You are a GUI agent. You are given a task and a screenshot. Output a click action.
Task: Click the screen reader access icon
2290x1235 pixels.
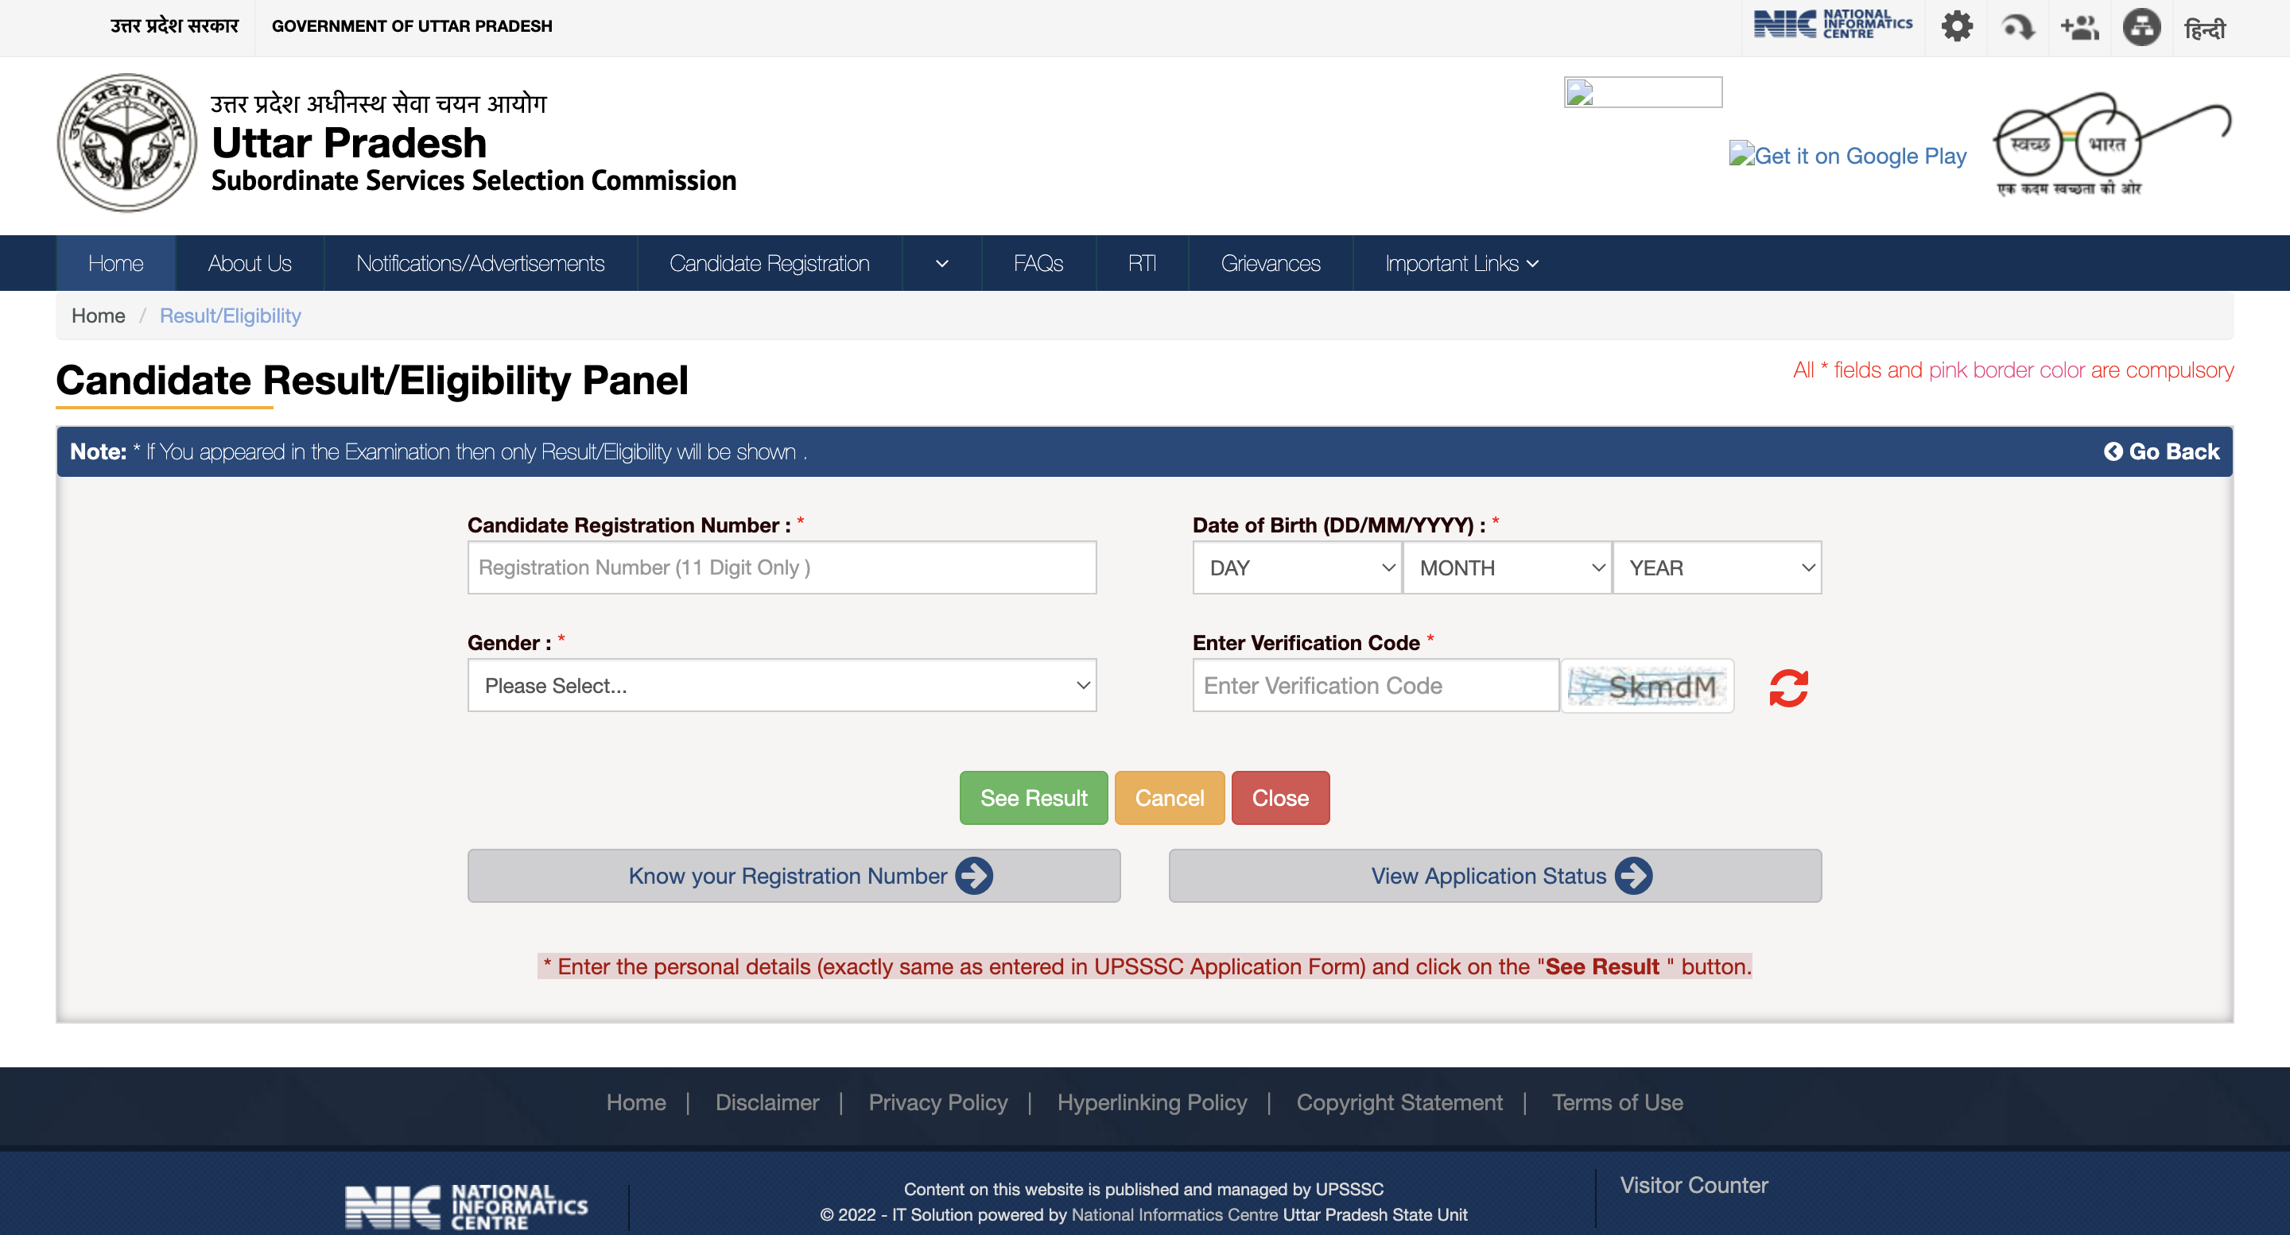tap(2017, 27)
